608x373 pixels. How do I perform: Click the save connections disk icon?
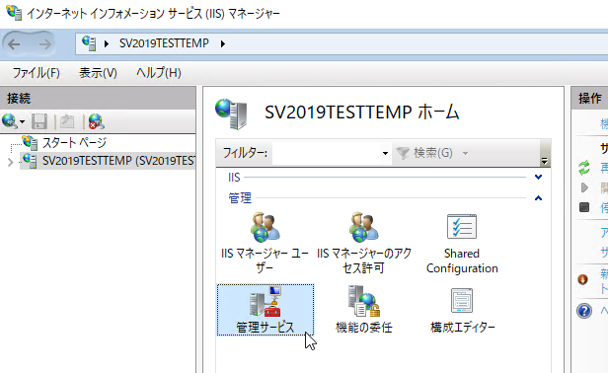tap(39, 121)
